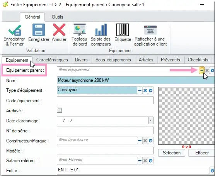Switch to the Outils ribbon tab
Image resolution: width=215 pixels, height=176 pixels.
click(x=58, y=17)
